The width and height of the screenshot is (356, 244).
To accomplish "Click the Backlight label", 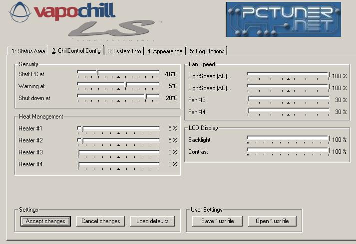I will point(199,140).
